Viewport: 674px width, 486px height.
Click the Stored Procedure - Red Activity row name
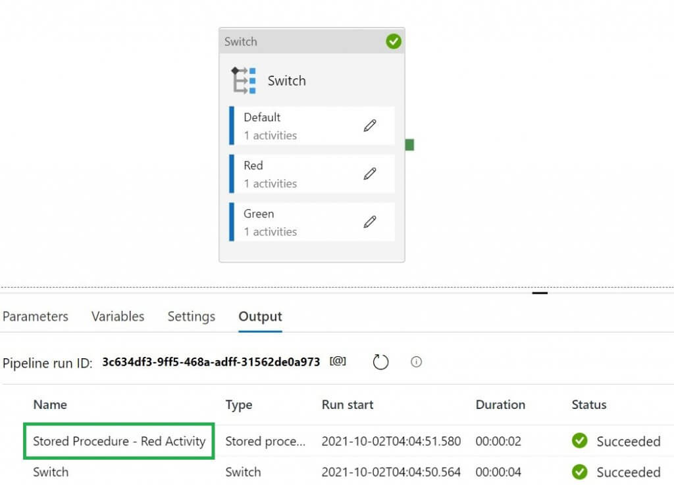[x=119, y=441]
